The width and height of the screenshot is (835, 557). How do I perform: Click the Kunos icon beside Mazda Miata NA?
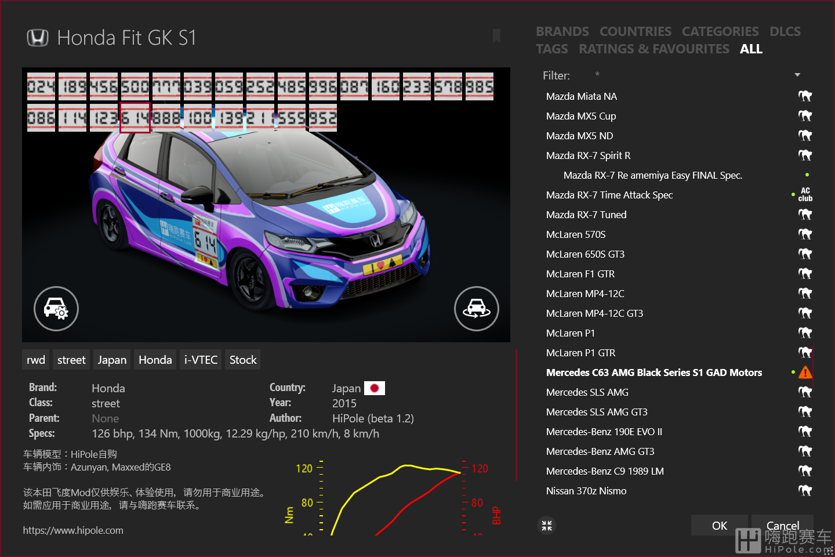point(805,96)
